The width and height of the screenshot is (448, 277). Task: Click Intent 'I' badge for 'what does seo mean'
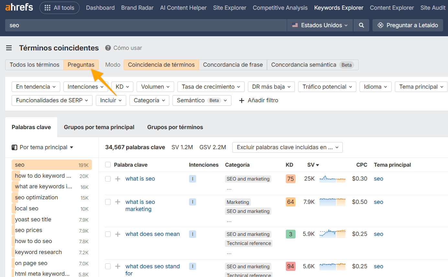[193, 234]
